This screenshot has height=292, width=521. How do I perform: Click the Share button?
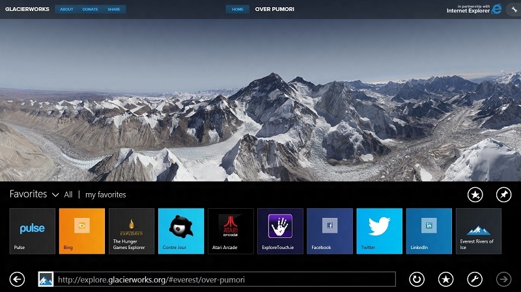(x=113, y=10)
